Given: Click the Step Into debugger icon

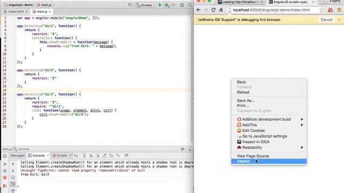Looking at the screenshot, I should 91,155.
